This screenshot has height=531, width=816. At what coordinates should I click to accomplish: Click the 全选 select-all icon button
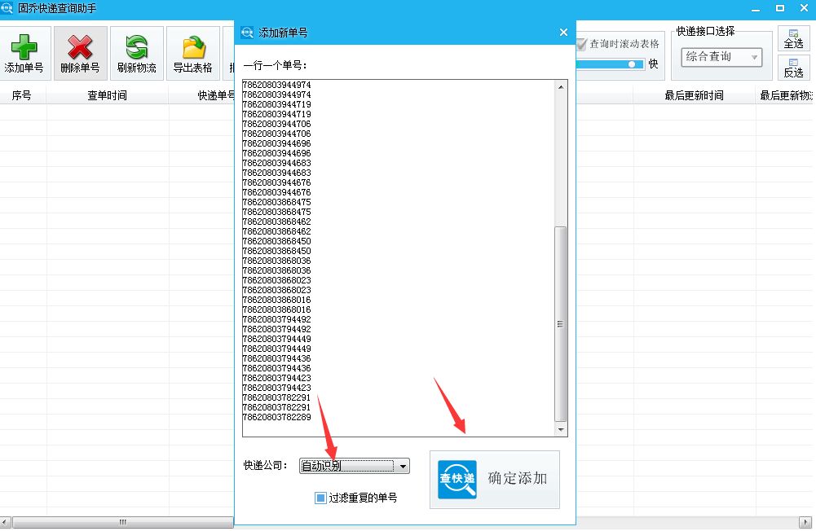click(793, 37)
